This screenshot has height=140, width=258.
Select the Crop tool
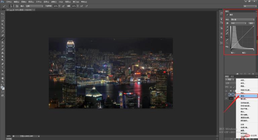2,28
